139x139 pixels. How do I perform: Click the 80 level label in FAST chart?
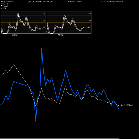coord(44,14)
